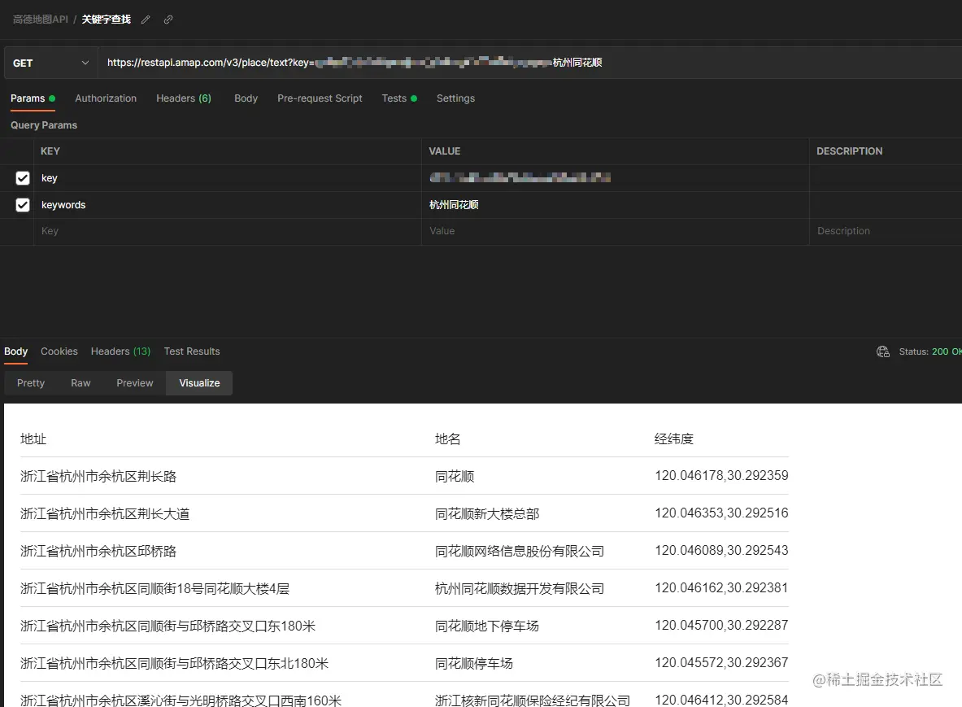Switch response view to Preview
Screen dimensions: 962x707
coord(134,383)
